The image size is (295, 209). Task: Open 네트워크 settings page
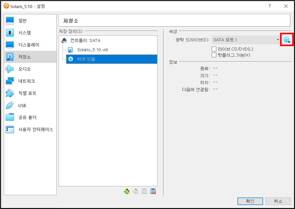click(x=30, y=81)
